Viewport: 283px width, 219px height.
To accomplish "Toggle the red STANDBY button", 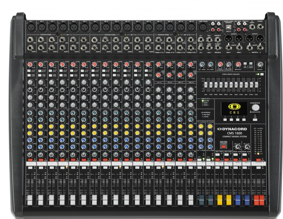I will (224, 147).
